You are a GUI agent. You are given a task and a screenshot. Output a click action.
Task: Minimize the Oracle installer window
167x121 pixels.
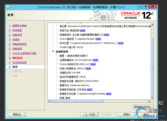140,7
